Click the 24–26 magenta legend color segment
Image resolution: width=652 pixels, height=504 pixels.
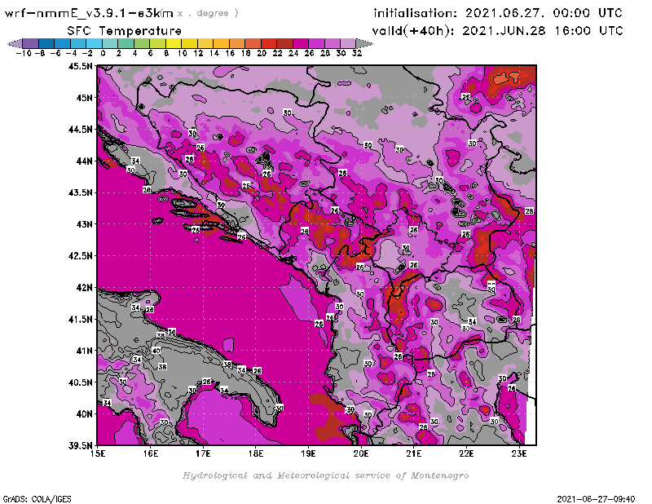click(x=301, y=43)
